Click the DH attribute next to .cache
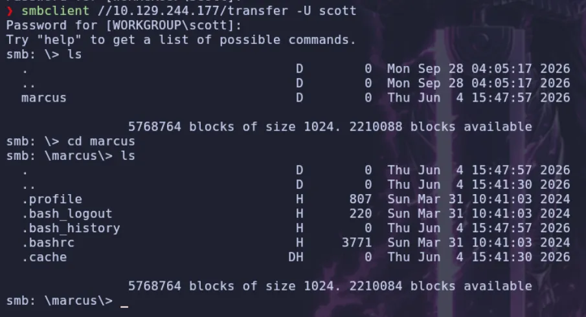 [x=296, y=257]
